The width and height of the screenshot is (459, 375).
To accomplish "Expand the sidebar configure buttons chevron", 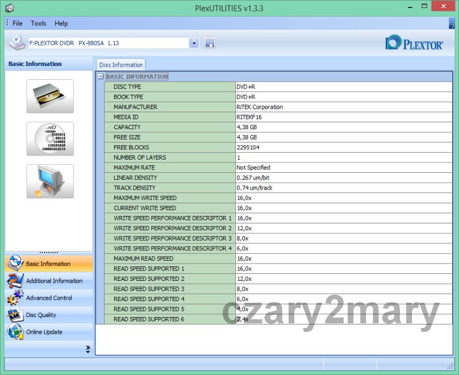I will pos(88,349).
